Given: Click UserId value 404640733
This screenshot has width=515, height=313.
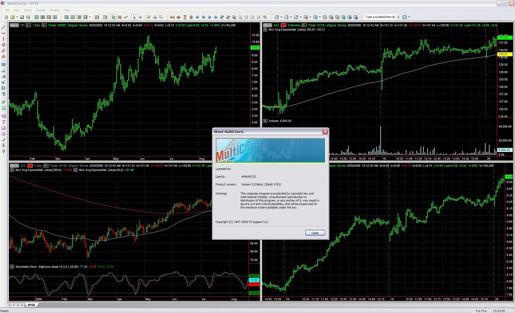Looking at the screenshot, I should pyautogui.click(x=248, y=177).
